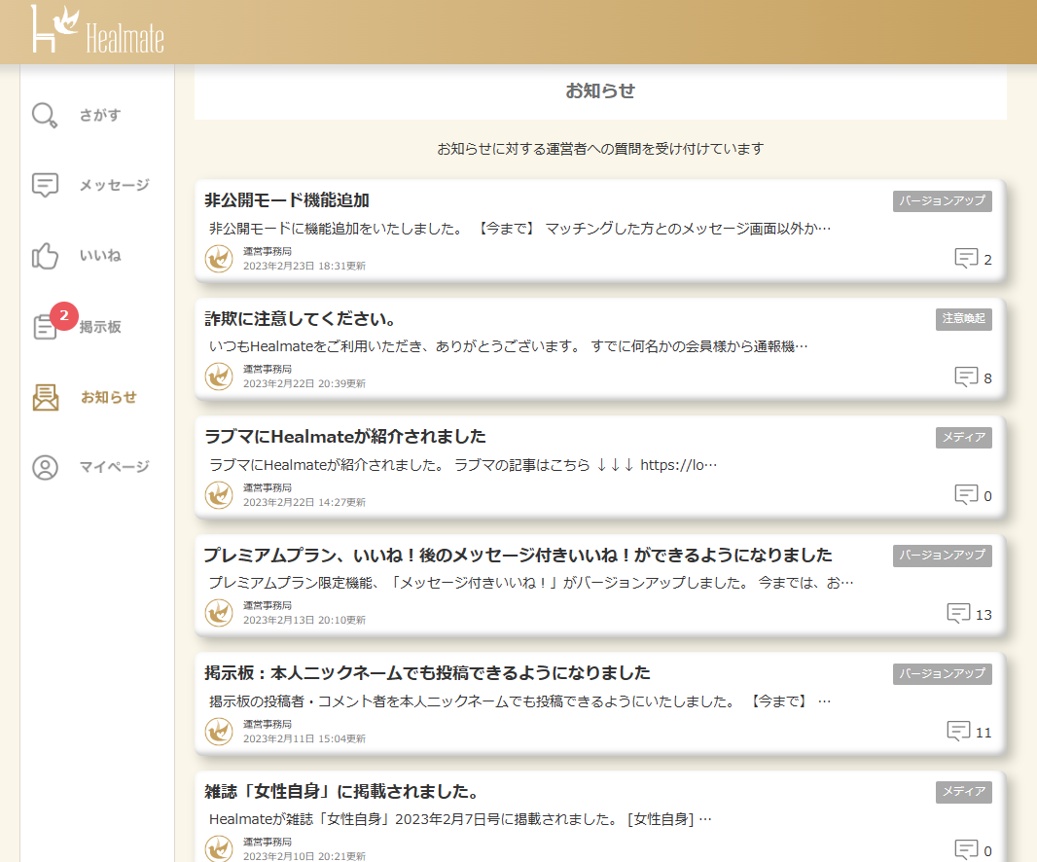The height and width of the screenshot is (862, 1037).
Task: Open the マイページ profile icon
Action: pyautogui.click(x=45, y=467)
